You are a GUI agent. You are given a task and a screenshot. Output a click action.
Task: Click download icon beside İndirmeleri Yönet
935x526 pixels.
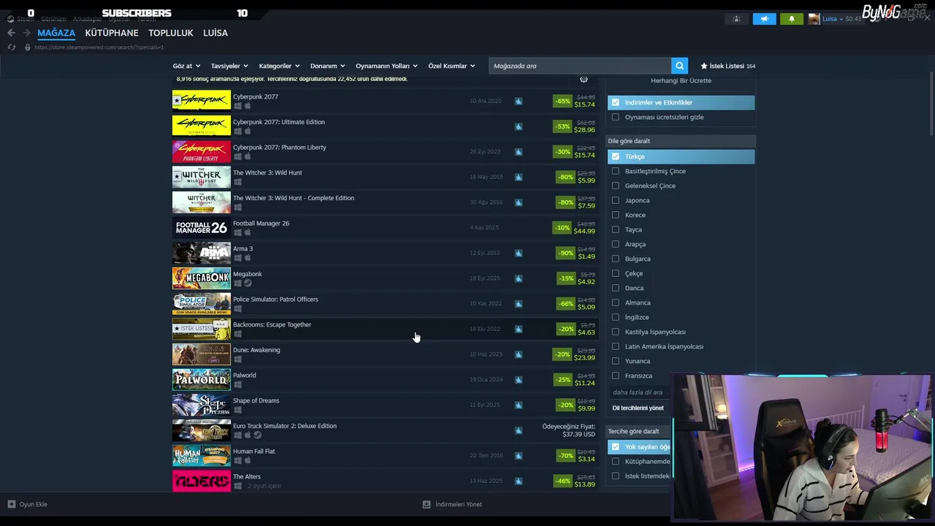pos(427,504)
